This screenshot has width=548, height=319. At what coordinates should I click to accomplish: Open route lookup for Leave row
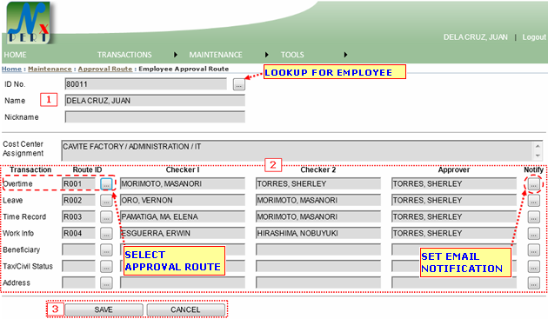tap(106, 200)
